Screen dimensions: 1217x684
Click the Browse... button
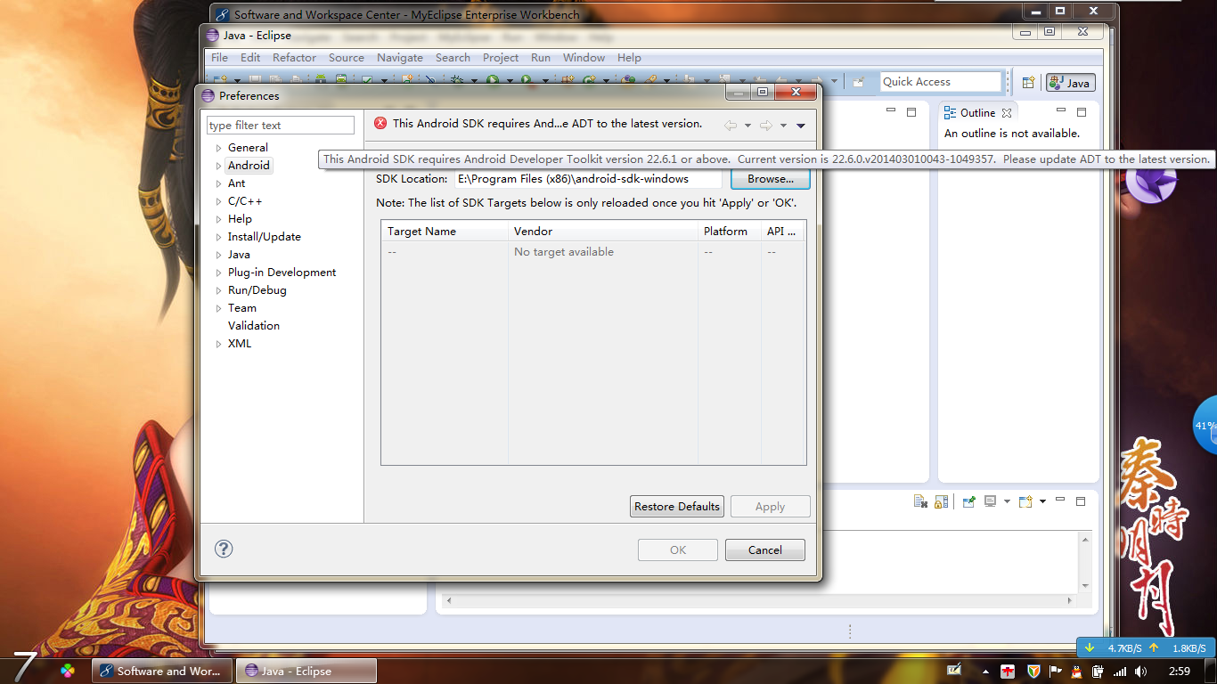coord(771,179)
